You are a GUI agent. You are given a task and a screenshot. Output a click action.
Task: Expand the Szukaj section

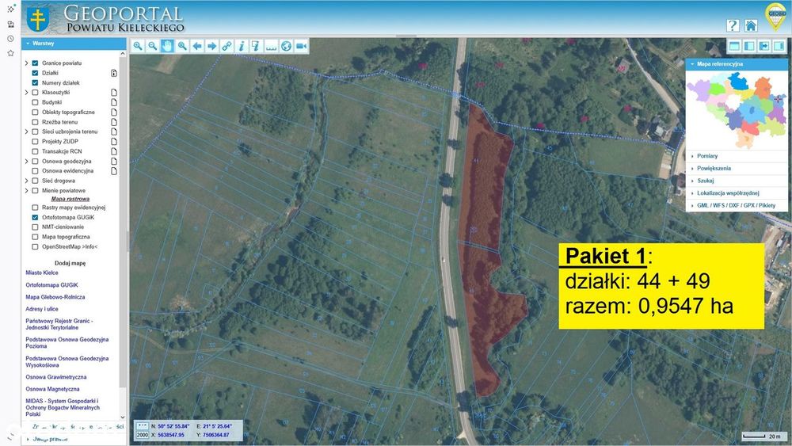(737, 181)
